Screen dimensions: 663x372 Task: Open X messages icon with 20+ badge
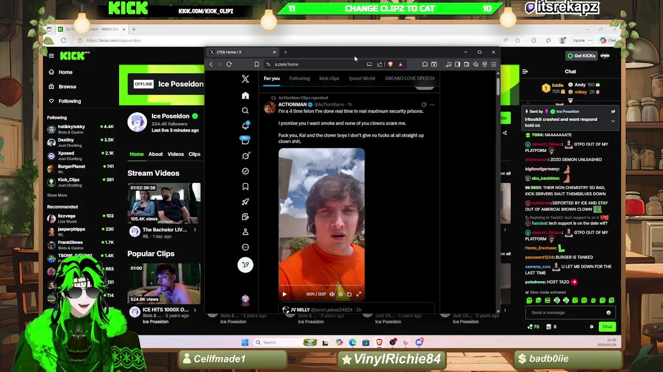(x=246, y=141)
